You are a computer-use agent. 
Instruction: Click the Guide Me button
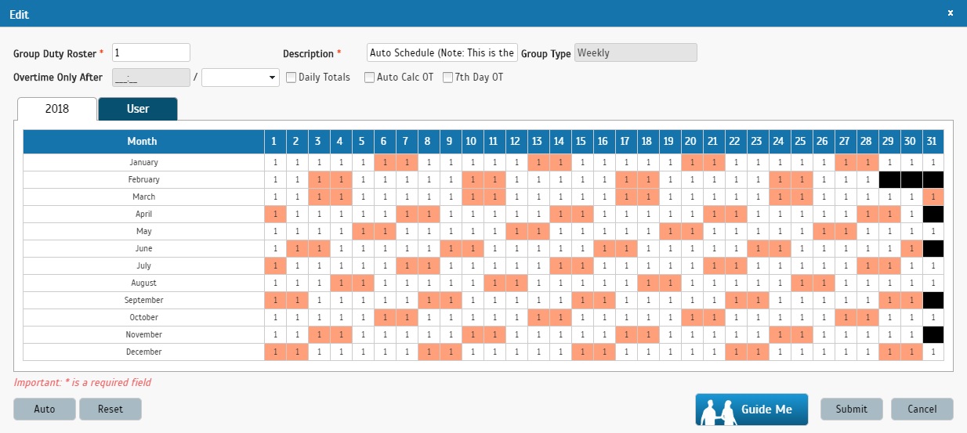(752, 410)
